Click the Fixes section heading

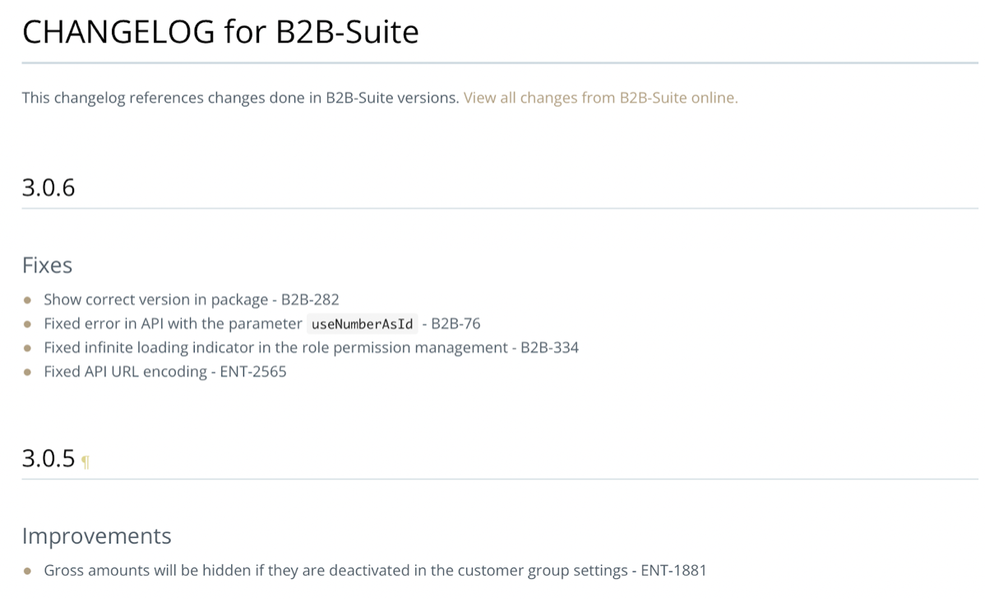pos(47,265)
